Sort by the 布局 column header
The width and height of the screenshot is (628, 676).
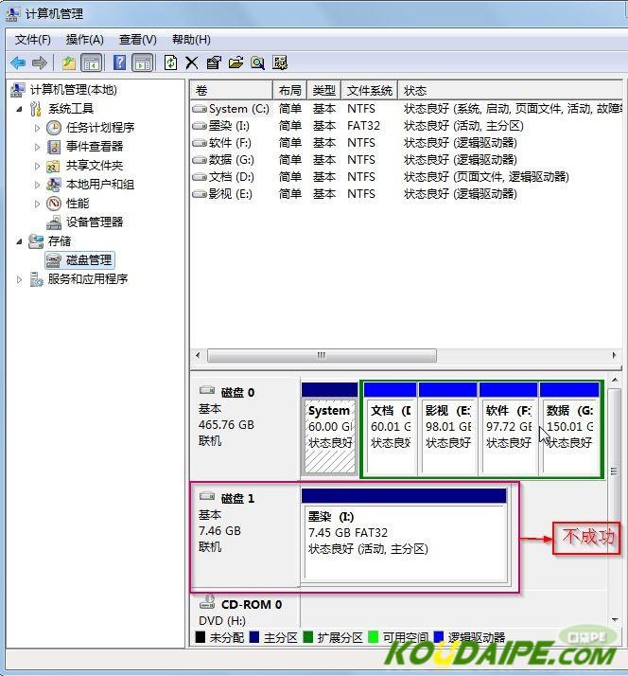click(289, 91)
